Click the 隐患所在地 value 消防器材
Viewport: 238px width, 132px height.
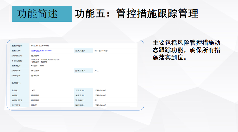pos(35,56)
